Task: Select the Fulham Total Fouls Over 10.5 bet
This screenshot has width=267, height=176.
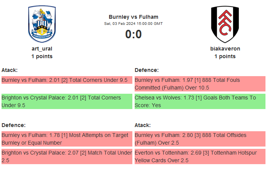Action: pos(200,84)
